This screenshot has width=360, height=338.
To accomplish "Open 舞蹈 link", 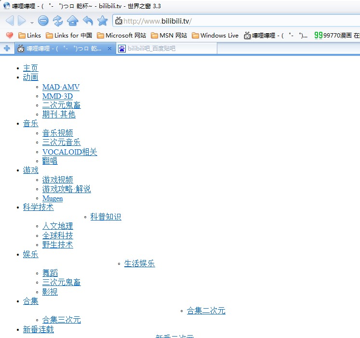I will pyautogui.click(x=50, y=273).
